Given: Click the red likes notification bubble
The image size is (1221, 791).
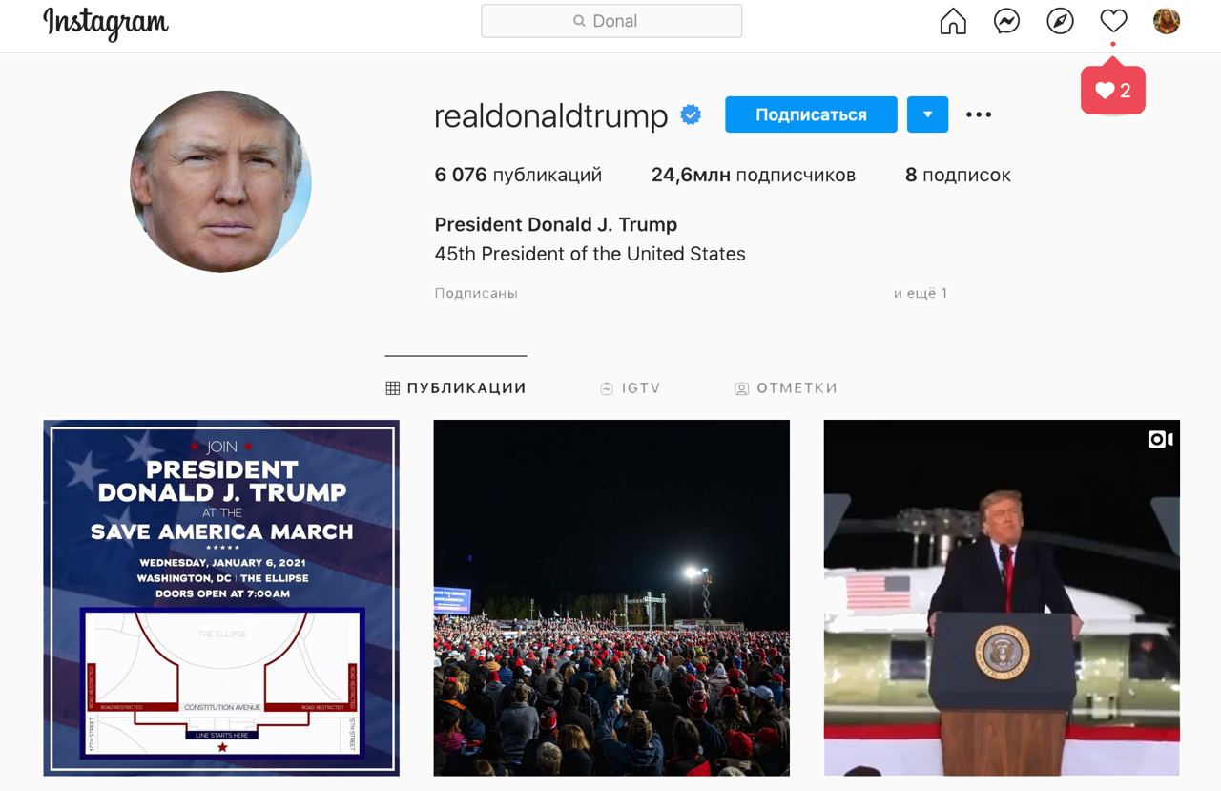Looking at the screenshot, I should (x=1113, y=91).
